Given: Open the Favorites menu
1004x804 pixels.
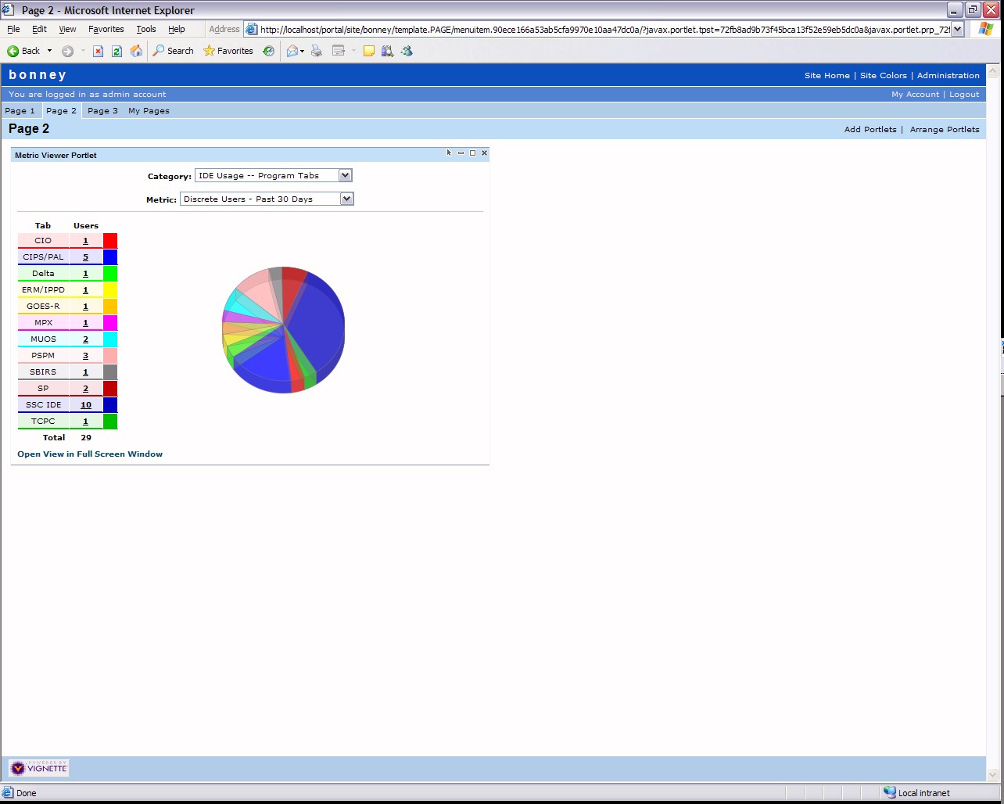Looking at the screenshot, I should click(106, 29).
